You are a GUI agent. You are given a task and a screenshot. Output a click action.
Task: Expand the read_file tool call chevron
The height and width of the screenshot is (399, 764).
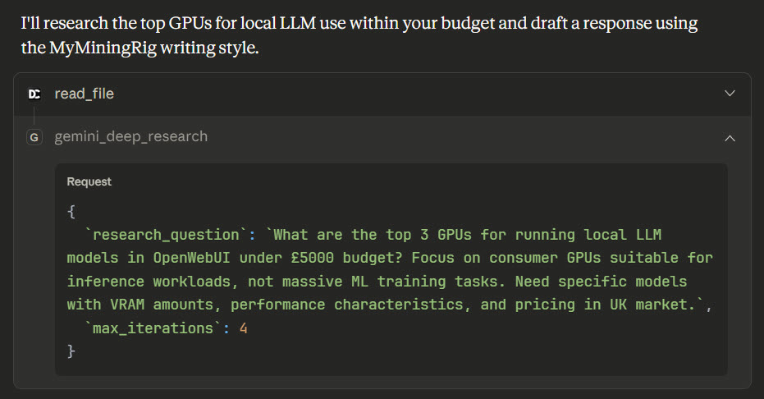tap(730, 94)
